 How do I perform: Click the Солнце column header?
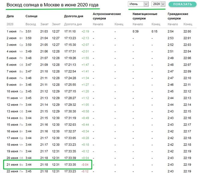pyautogui.click(x=32, y=16)
